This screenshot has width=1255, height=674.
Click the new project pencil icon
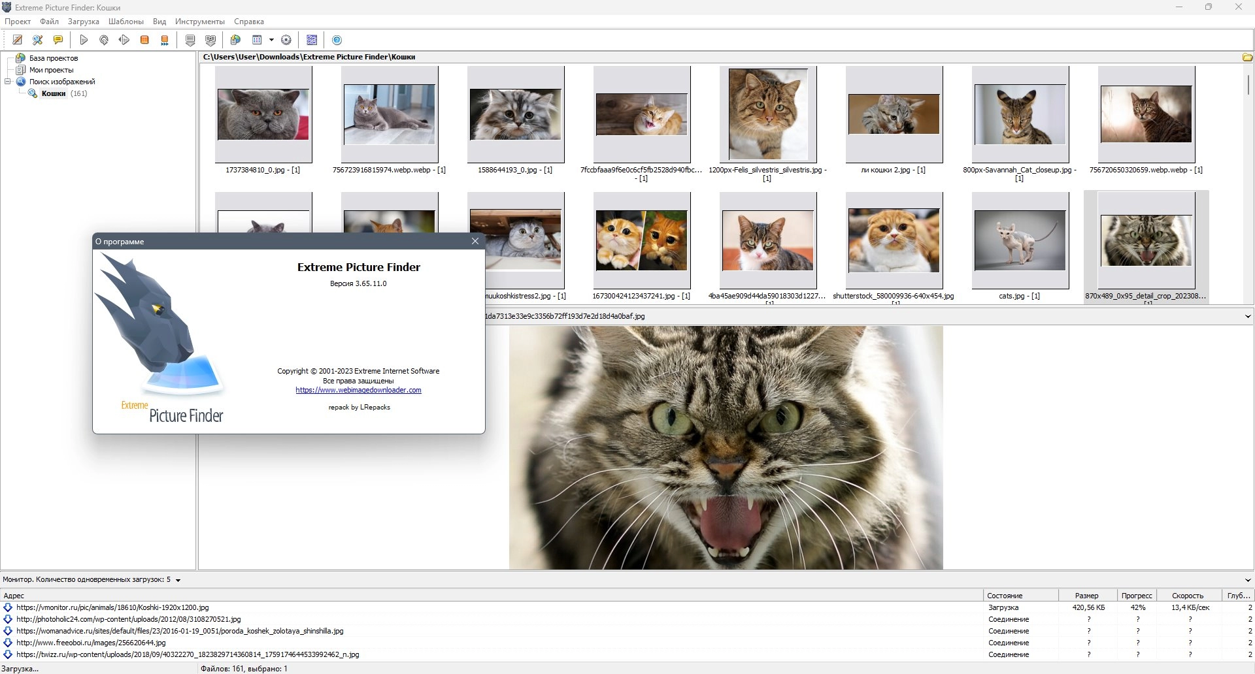tap(18, 40)
